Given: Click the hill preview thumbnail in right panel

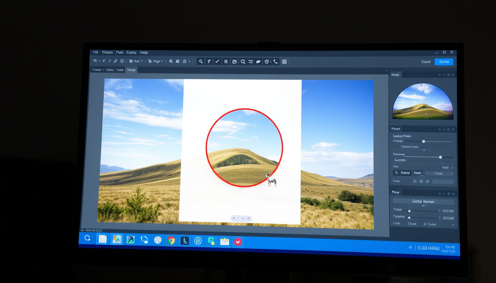Looking at the screenshot, I should (x=423, y=101).
